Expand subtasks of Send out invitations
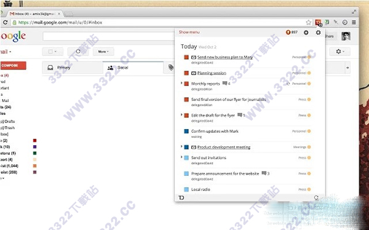 click(181, 157)
